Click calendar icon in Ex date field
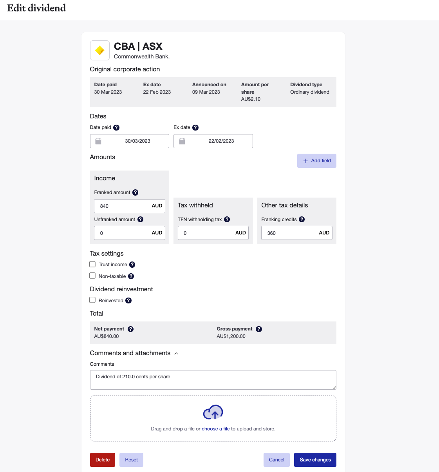This screenshot has width=439, height=472. coord(182,141)
